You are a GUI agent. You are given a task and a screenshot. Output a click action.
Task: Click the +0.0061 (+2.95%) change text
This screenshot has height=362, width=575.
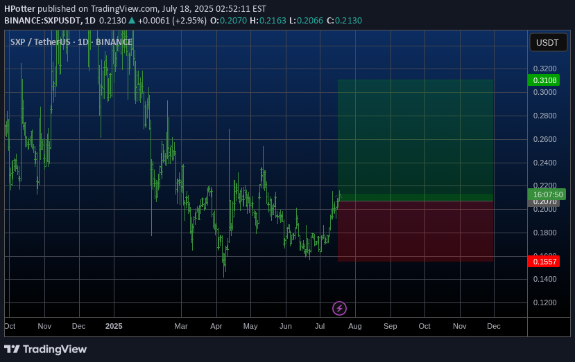172,21
